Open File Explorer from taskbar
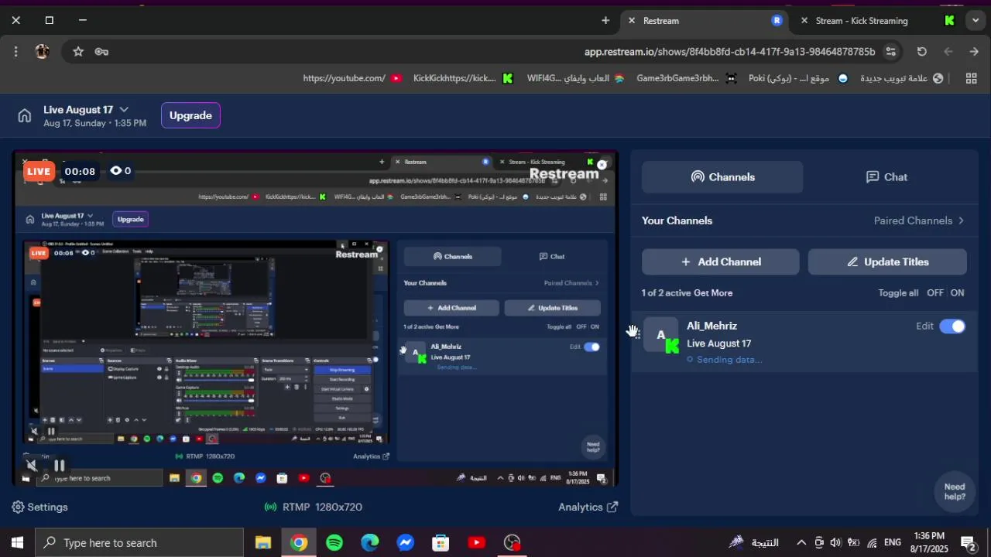This screenshot has width=991, height=557. tap(262, 543)
